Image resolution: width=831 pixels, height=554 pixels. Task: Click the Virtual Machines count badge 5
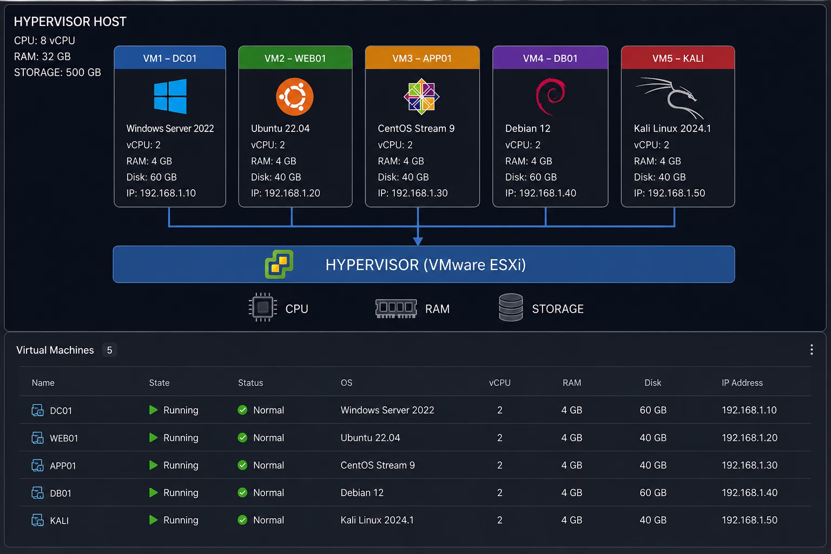click(109, 350)
